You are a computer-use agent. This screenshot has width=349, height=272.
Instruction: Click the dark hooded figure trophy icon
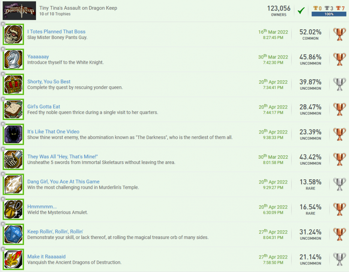(x=14, y=134)
